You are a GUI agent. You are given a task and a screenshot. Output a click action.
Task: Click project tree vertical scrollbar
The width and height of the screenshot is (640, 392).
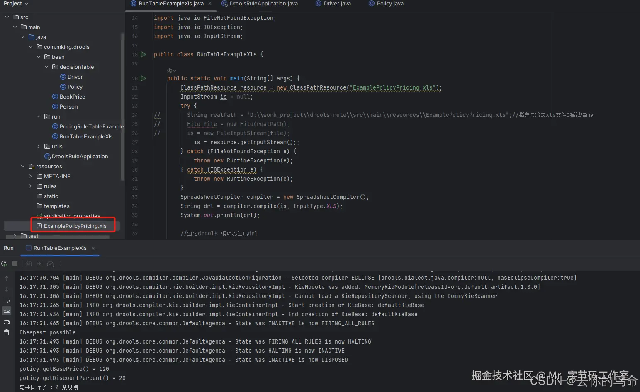click(122, 106)
